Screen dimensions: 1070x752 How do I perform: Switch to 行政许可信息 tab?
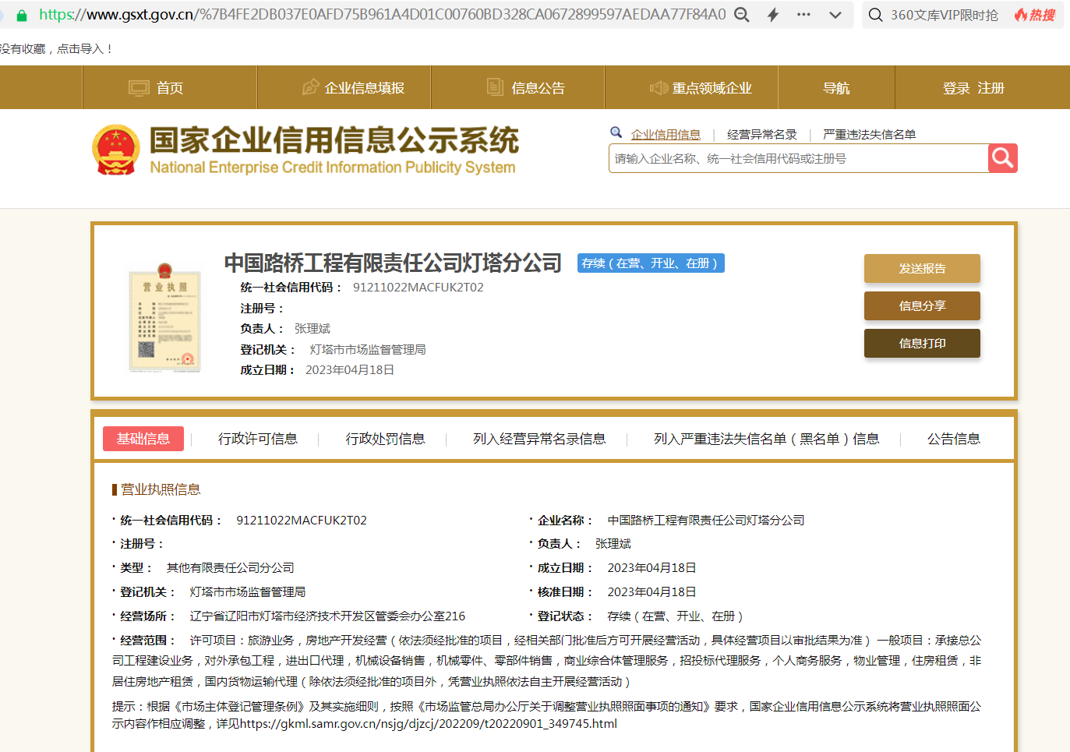click(x=257, y=439)
